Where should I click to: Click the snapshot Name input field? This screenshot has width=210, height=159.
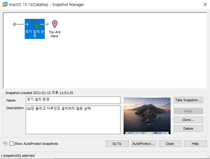(73, 100)
